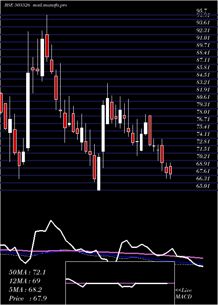This screenshot has width=218, height=305.
Task: Click the 71.51 price axis label
Action: [x=203, y=149]
